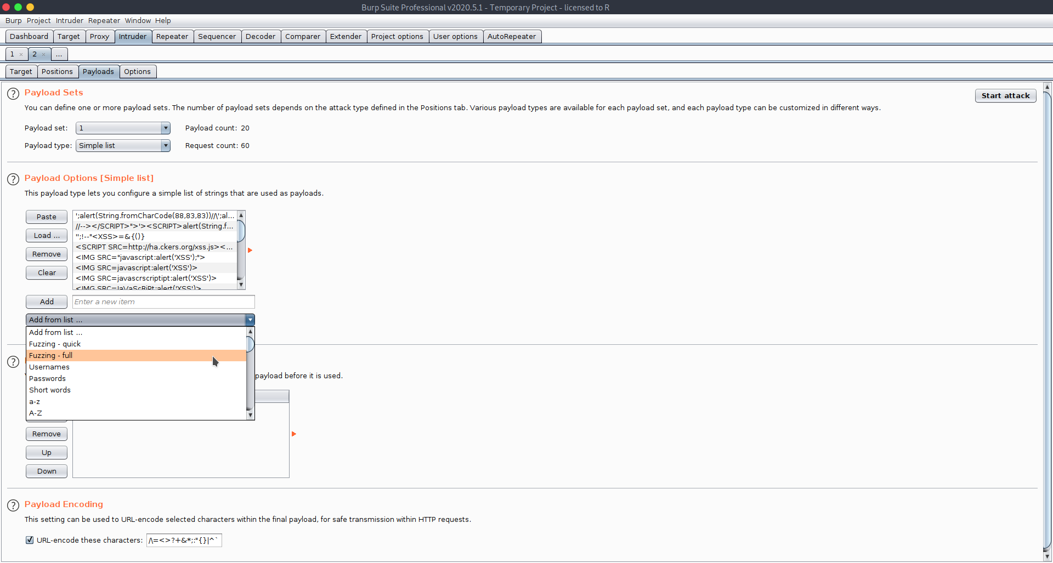Select 'Fuzzing - full' option
Screen dimensions: 1053x563
coord(136,355)
